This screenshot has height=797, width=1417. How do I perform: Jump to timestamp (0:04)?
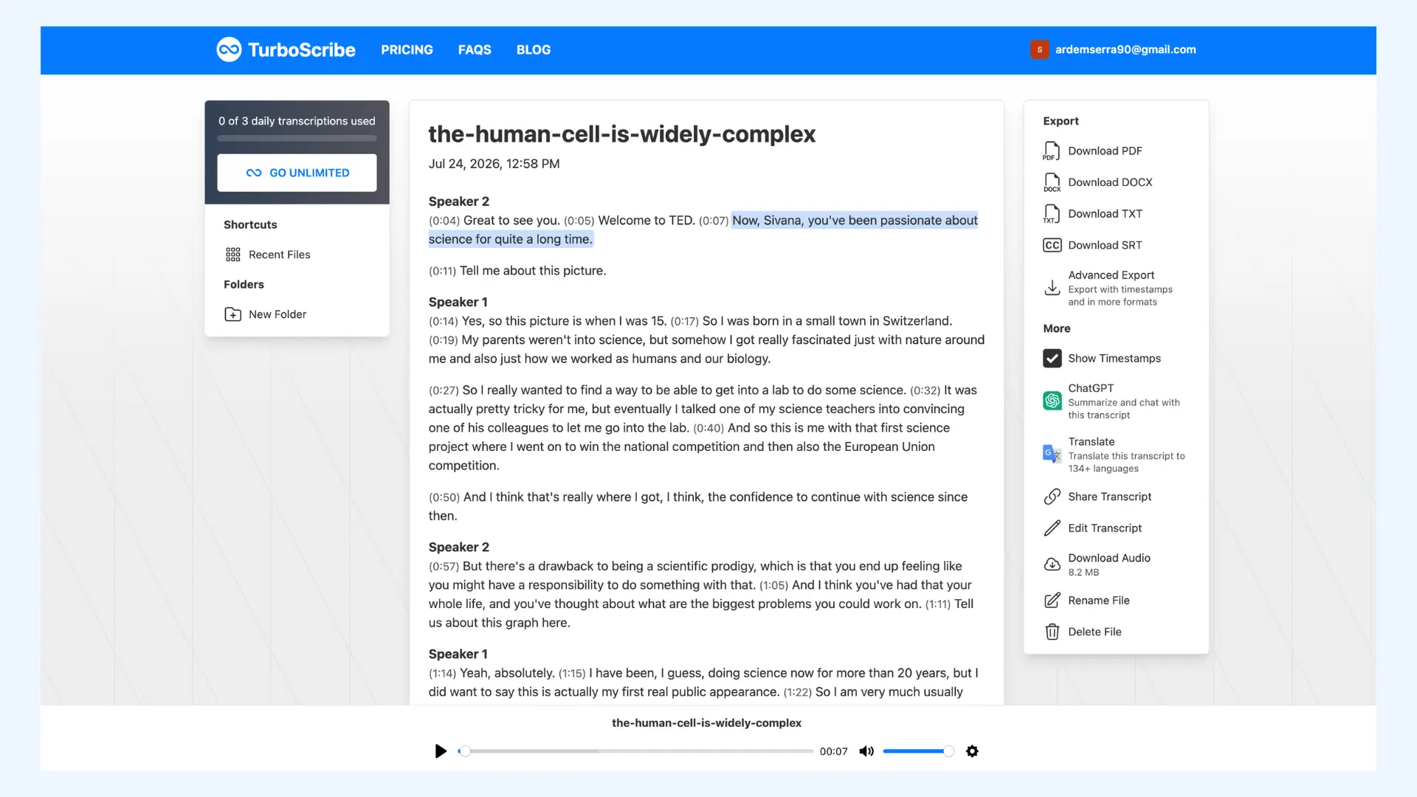(444, 221)
